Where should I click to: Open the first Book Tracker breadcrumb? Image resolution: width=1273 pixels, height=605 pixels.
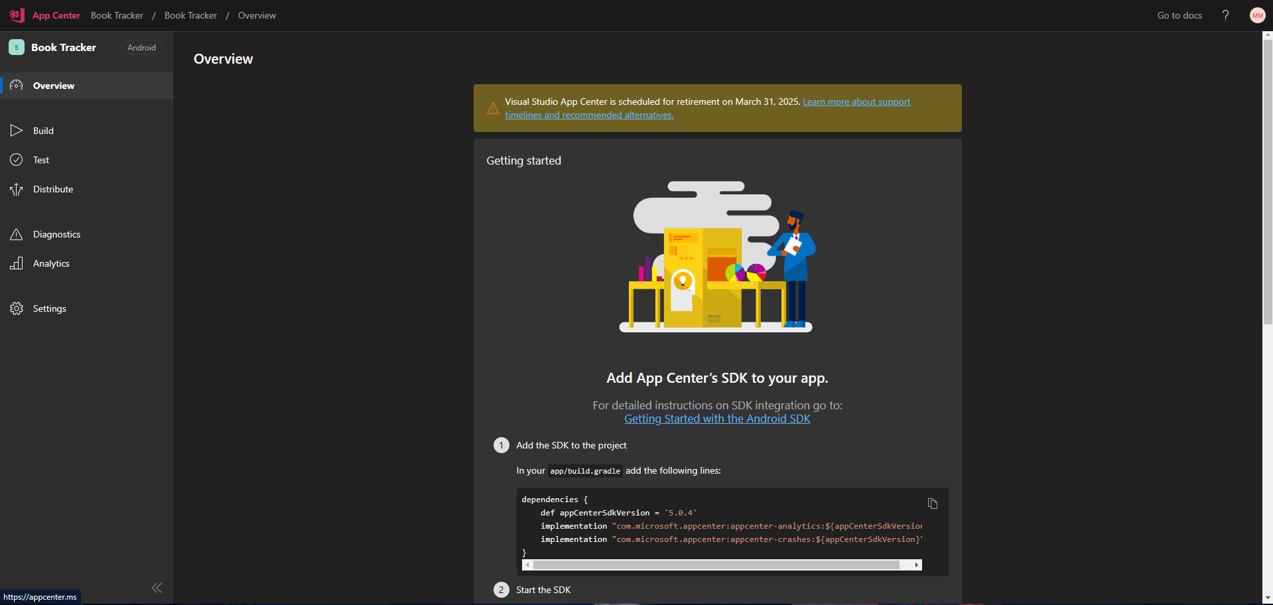117,15
